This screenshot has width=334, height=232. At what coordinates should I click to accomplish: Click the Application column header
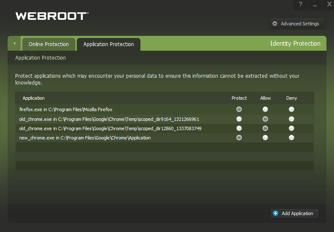[34, 98]
